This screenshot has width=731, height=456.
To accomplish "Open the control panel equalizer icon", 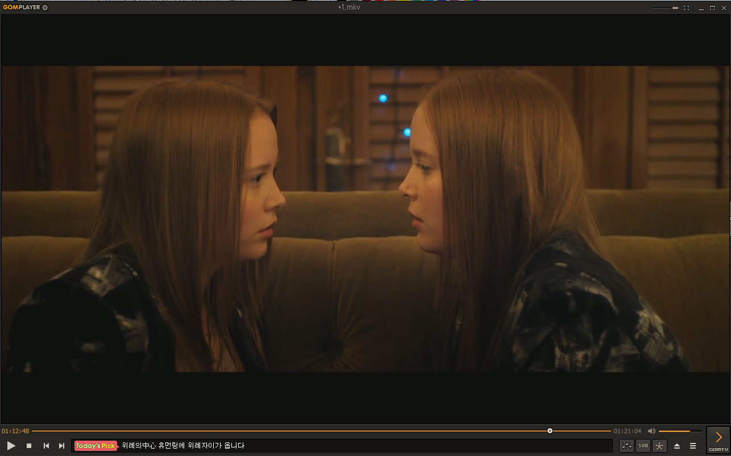I will 626,446.
